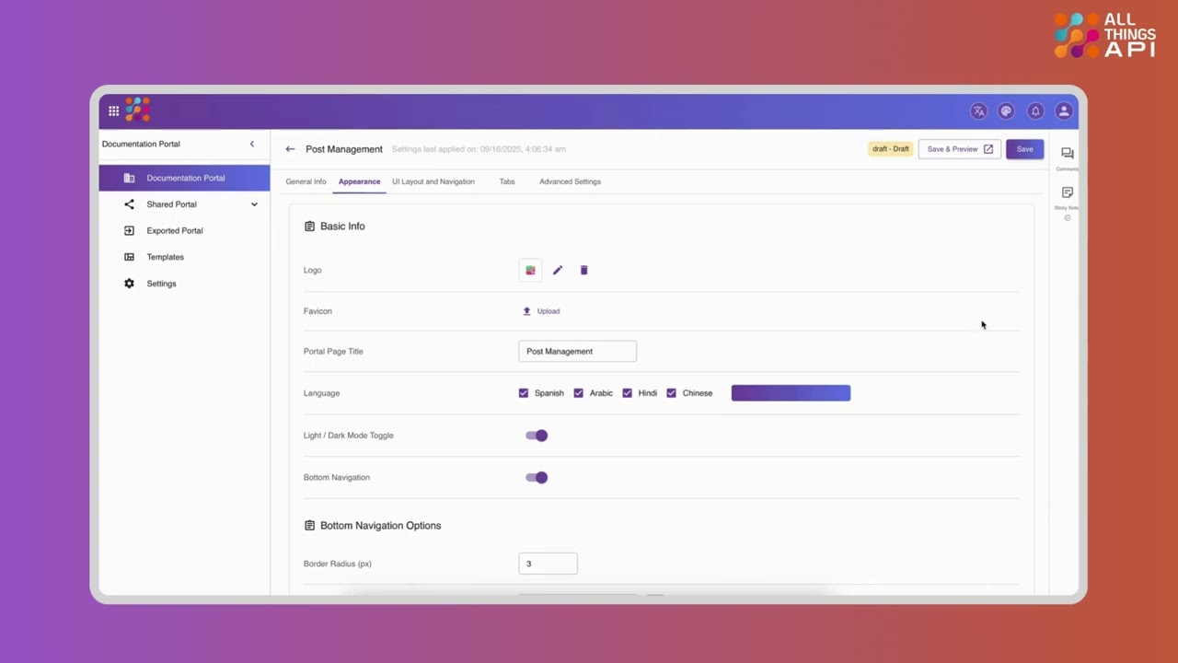Click the Templates layout icon
The width and height of the screenshot is (1178, 663).
129,257
